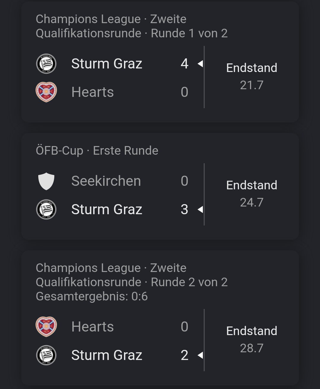
Task: Open Hearts name in Runde 2 match
Action: [x=93, y=326]
